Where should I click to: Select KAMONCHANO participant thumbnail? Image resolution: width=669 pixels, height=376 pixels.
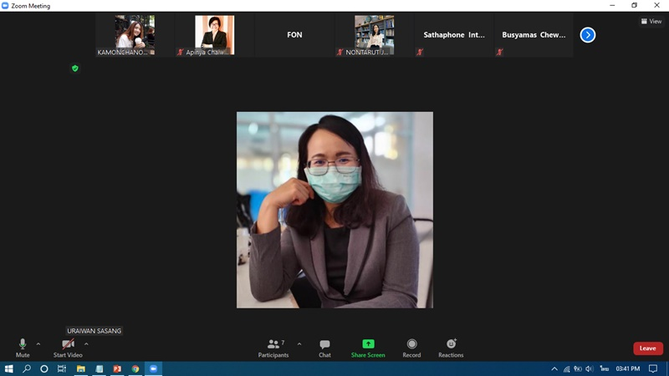(x=135, y=35)
